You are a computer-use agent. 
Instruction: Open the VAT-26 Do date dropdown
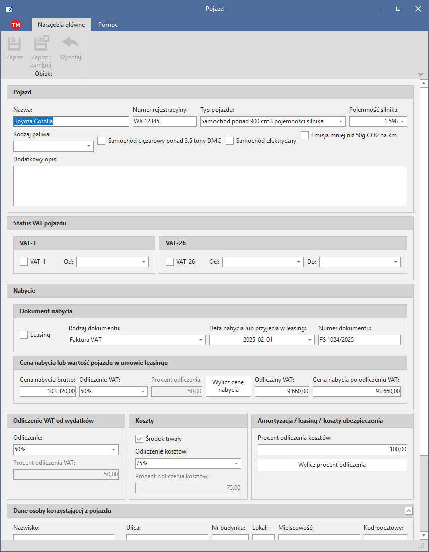[x=396, y=262]
